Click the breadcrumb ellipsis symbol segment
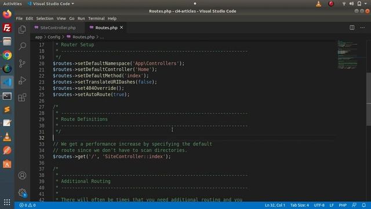The image size is (371, 209). (102, 37)
